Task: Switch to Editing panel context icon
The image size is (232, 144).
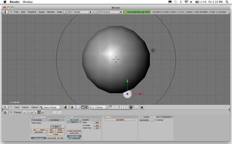Action: point(39,112)
